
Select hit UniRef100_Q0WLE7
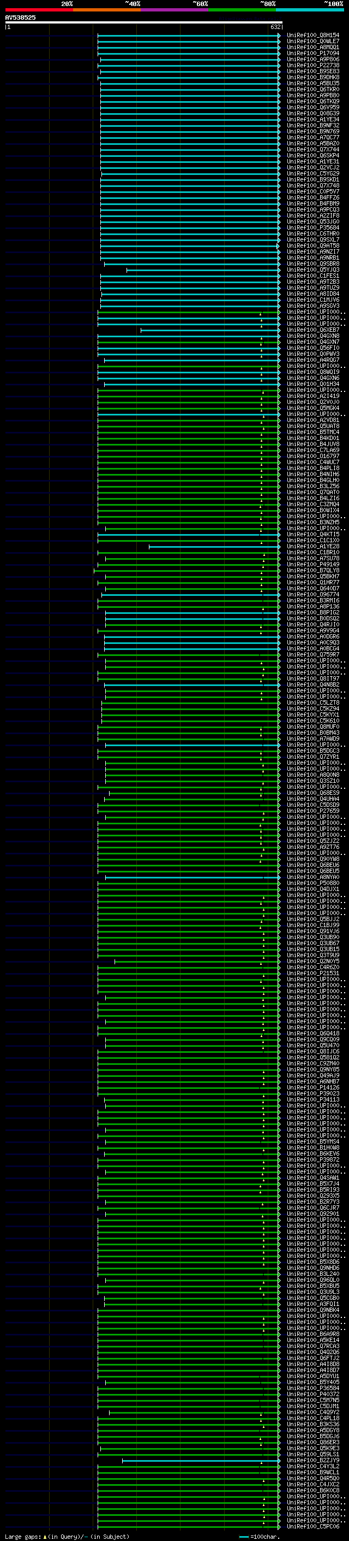[x=313, y=42]
